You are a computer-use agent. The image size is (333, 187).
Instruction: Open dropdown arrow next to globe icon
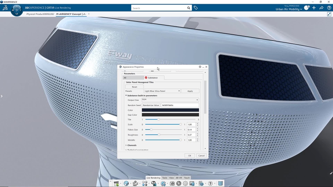131,184
